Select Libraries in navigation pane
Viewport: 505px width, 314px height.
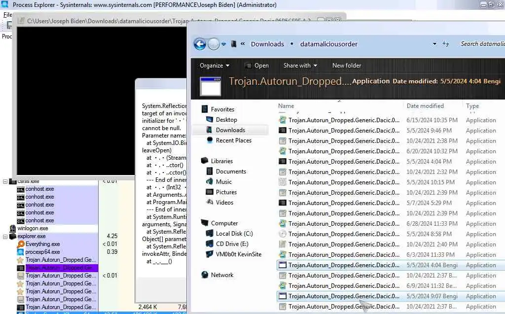click(x=221, y=161)
